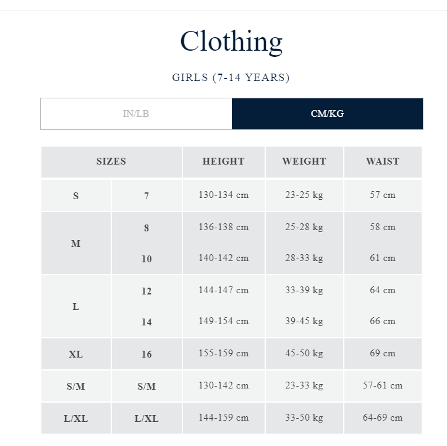The height and width of the screenshot is (446, 447).
Task: Click the Clothing page heading
Action: tap(231, 41)
